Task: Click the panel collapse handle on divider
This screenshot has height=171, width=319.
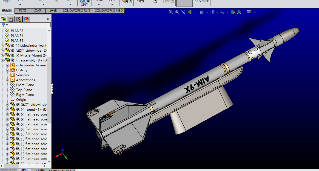Action: tap(52, 89)
